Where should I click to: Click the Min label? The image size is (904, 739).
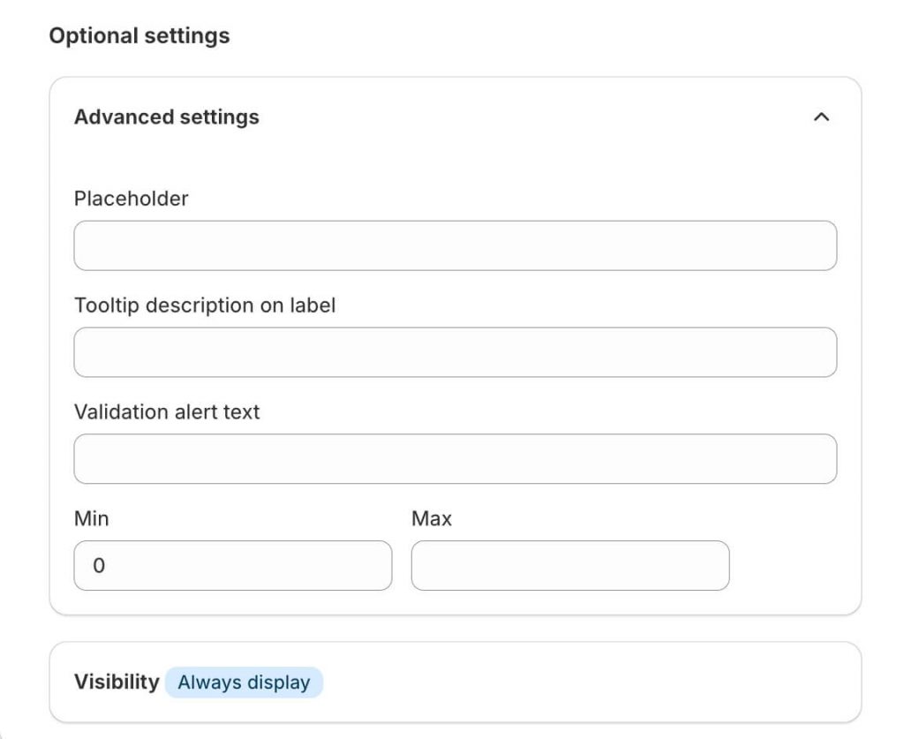[92, 519]
